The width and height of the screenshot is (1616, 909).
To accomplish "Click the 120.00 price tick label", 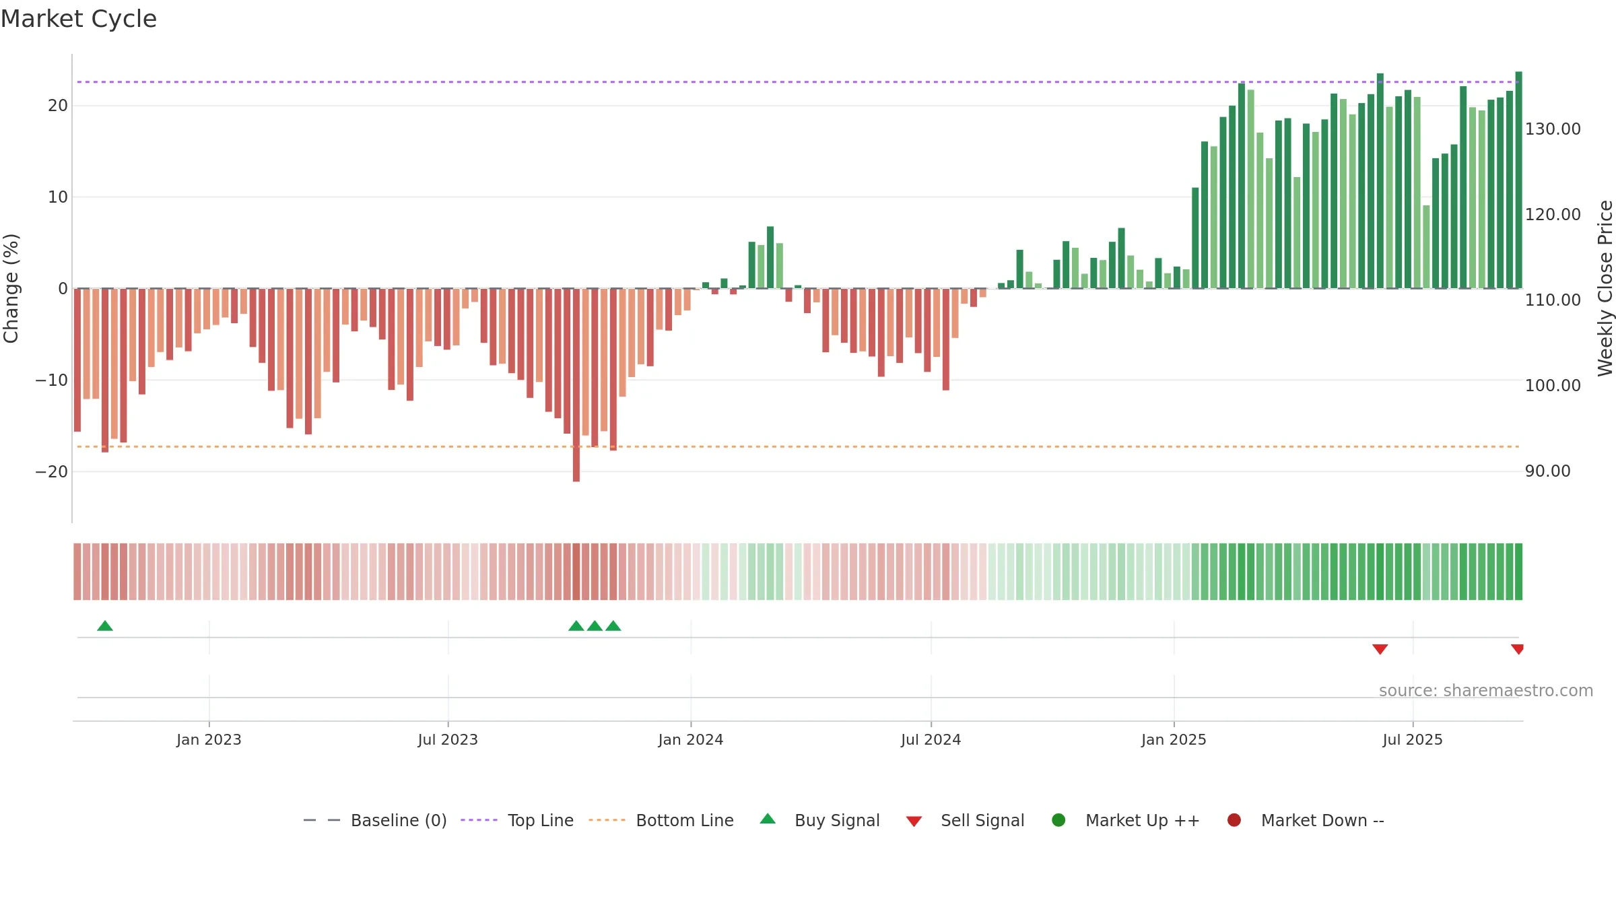I will (1553, 214).
